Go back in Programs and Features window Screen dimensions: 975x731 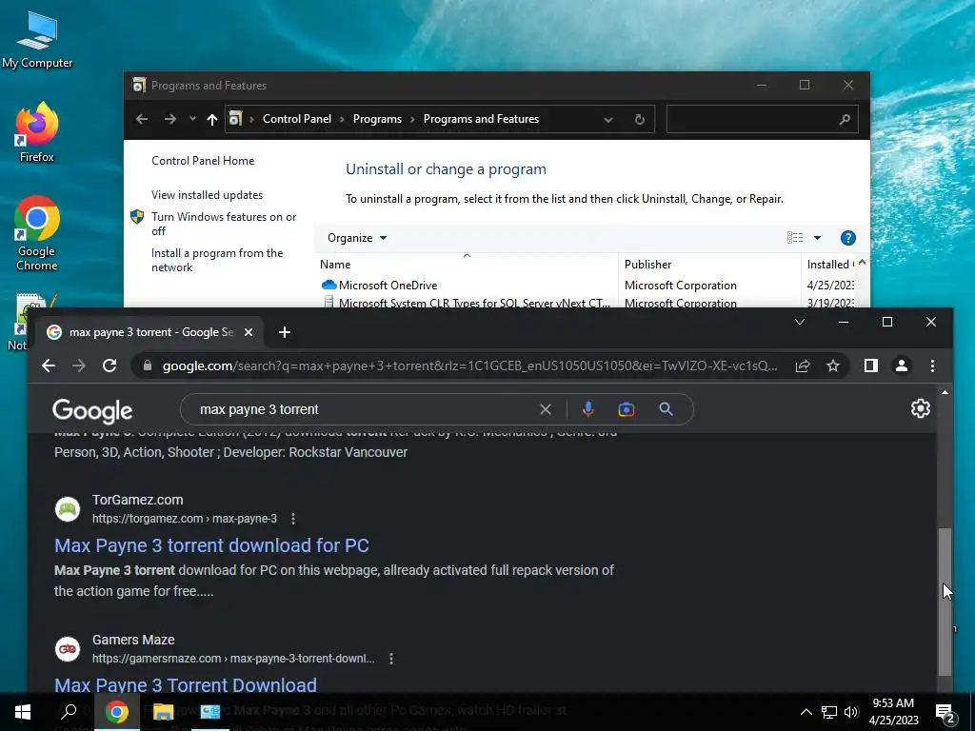coord(142,119)
